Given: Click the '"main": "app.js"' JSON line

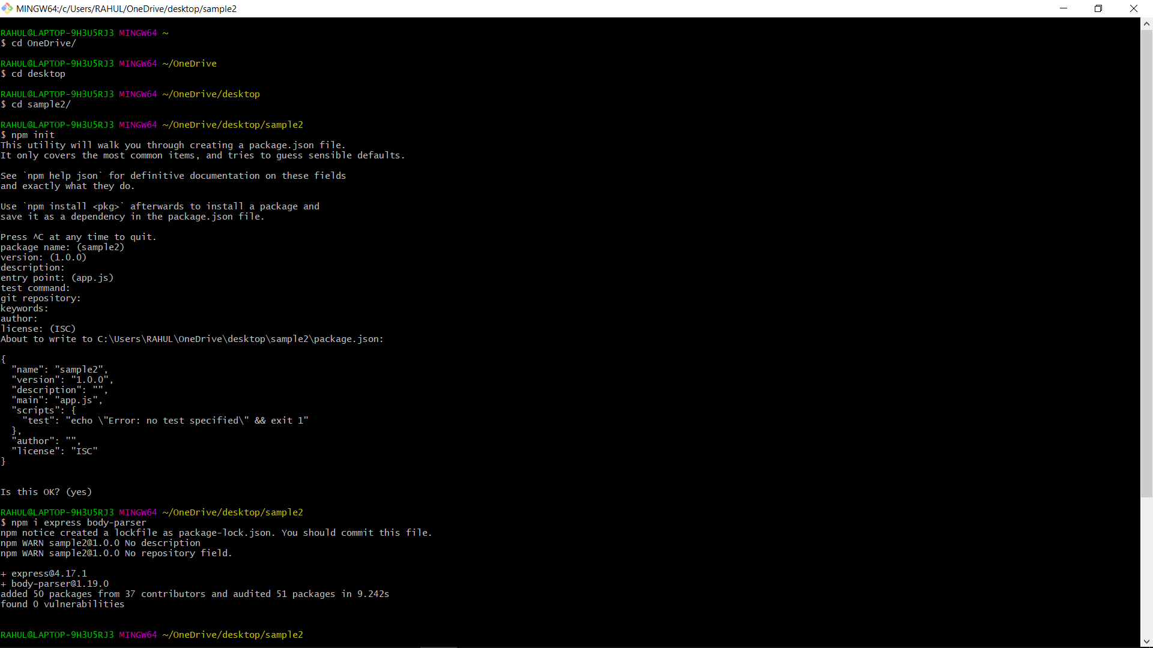Looking at the screenshot, I should pyautogui.click(x=57, y=400).
